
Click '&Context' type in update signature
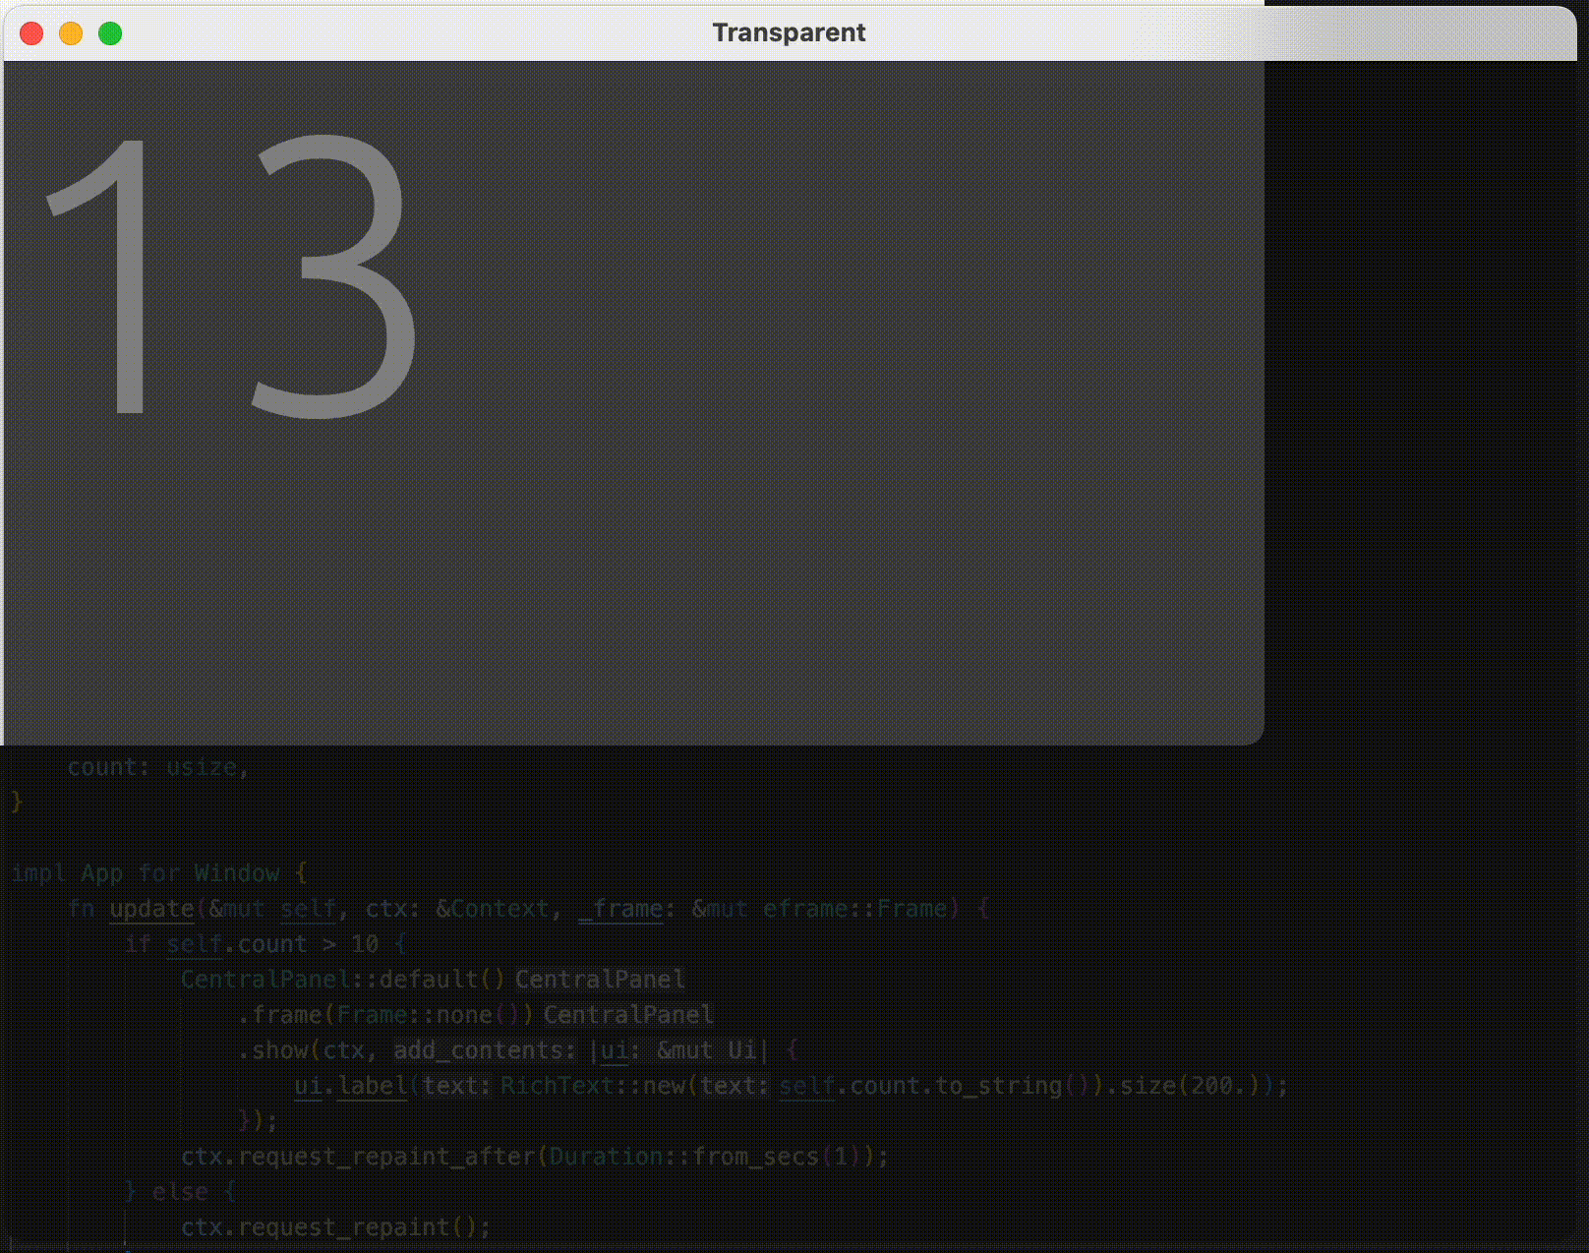492,909
